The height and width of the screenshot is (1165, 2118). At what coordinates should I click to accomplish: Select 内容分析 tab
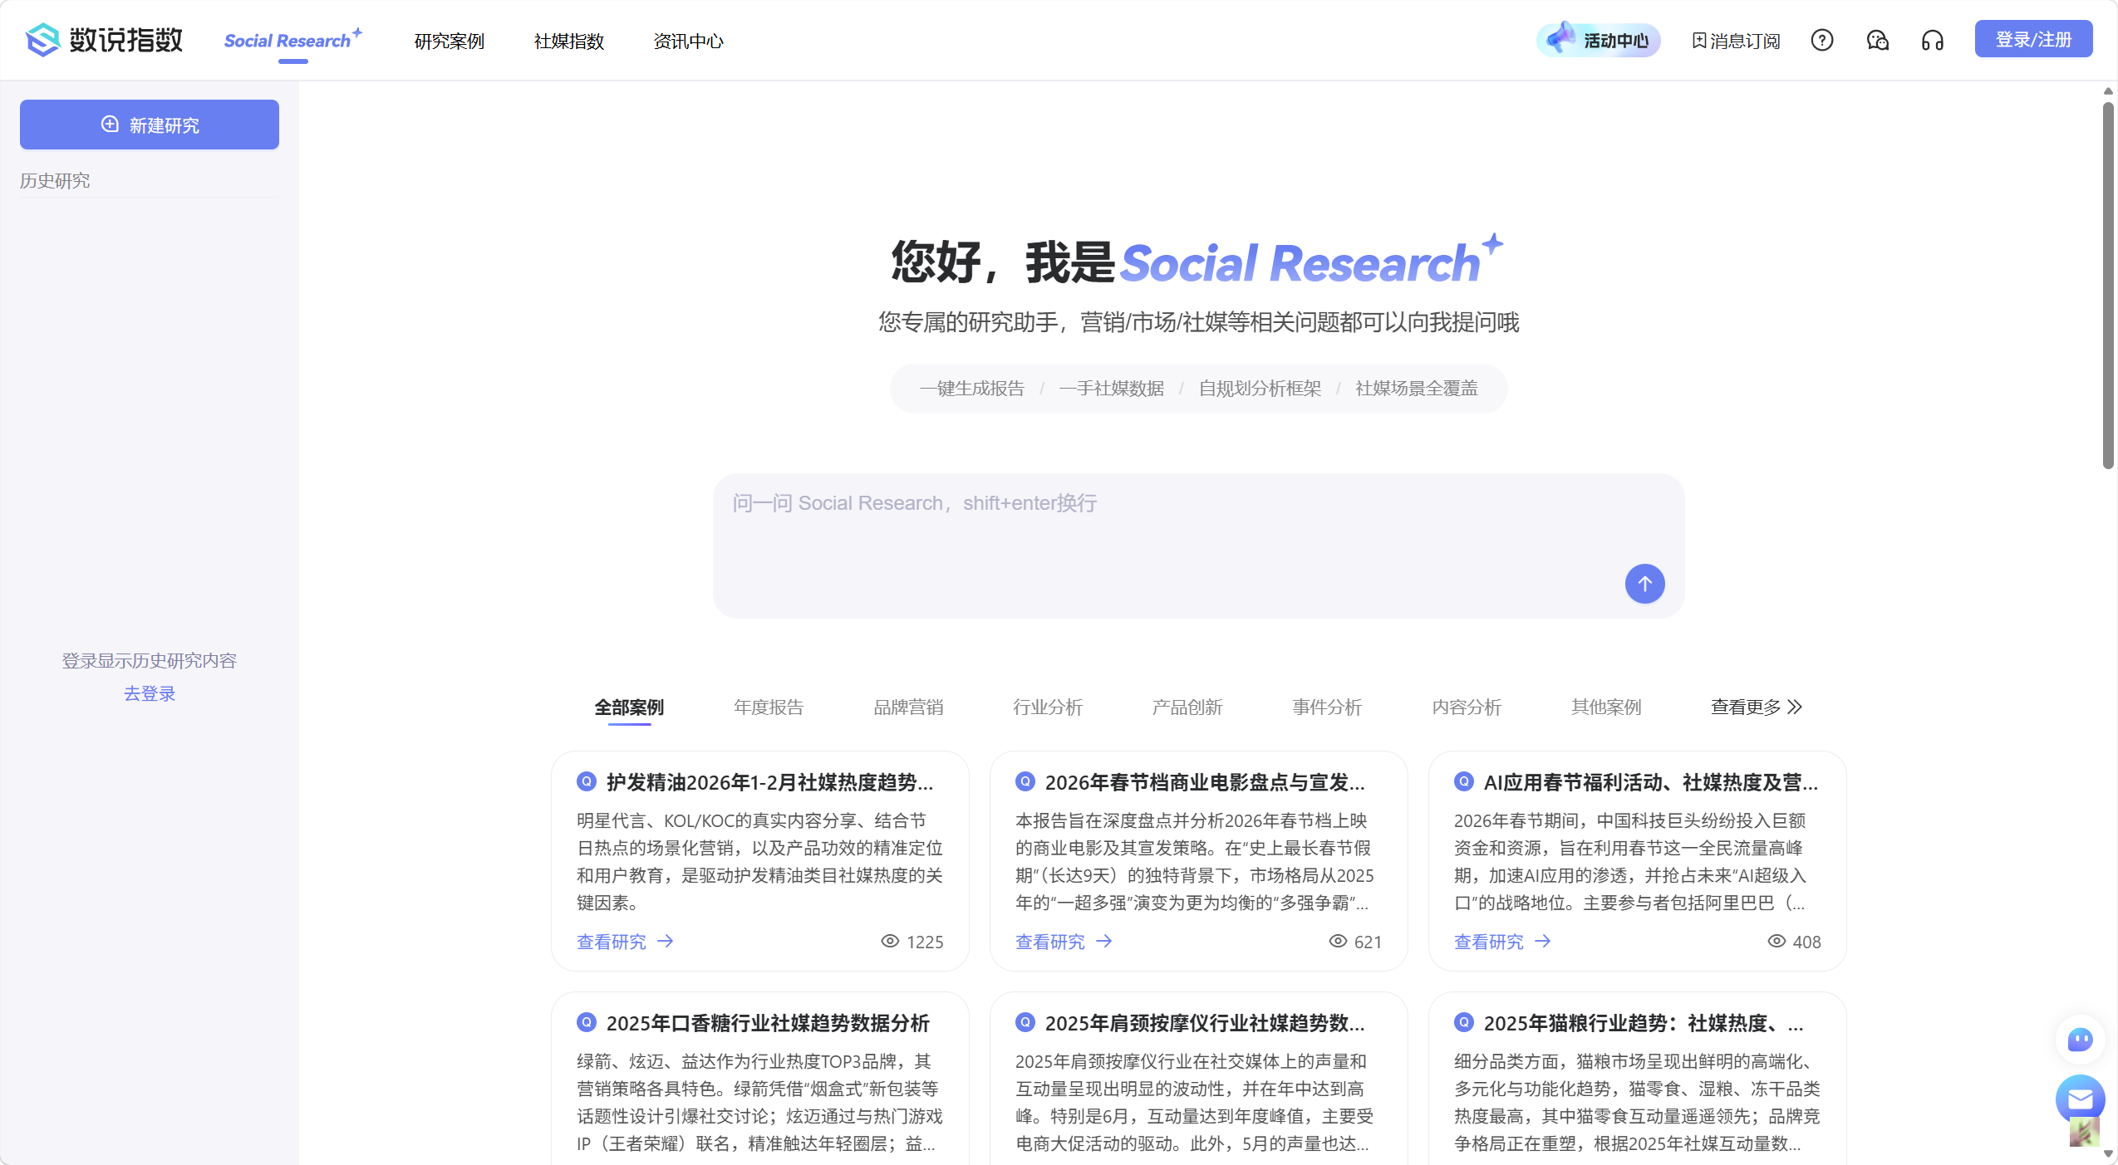(x=1467, y=707)
